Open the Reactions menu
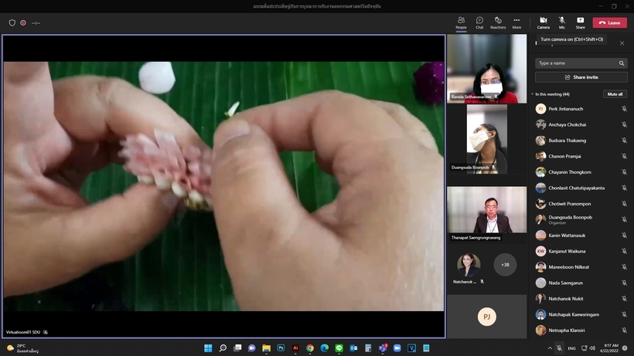Viewport: 634px width, 356px height. coord(498,22)
